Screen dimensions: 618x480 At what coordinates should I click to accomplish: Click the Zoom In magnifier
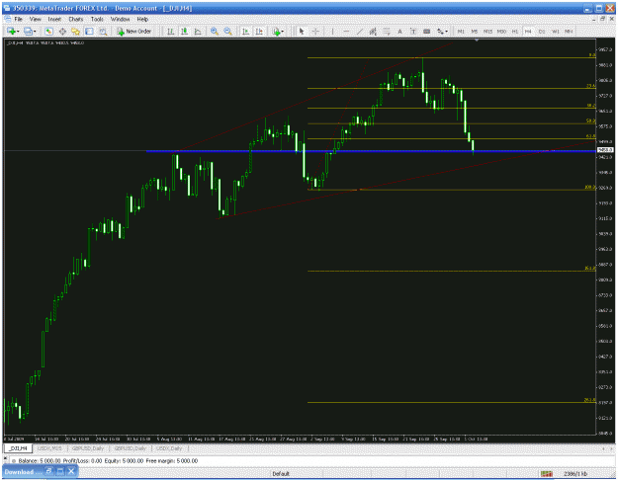(x=214, y=31)
